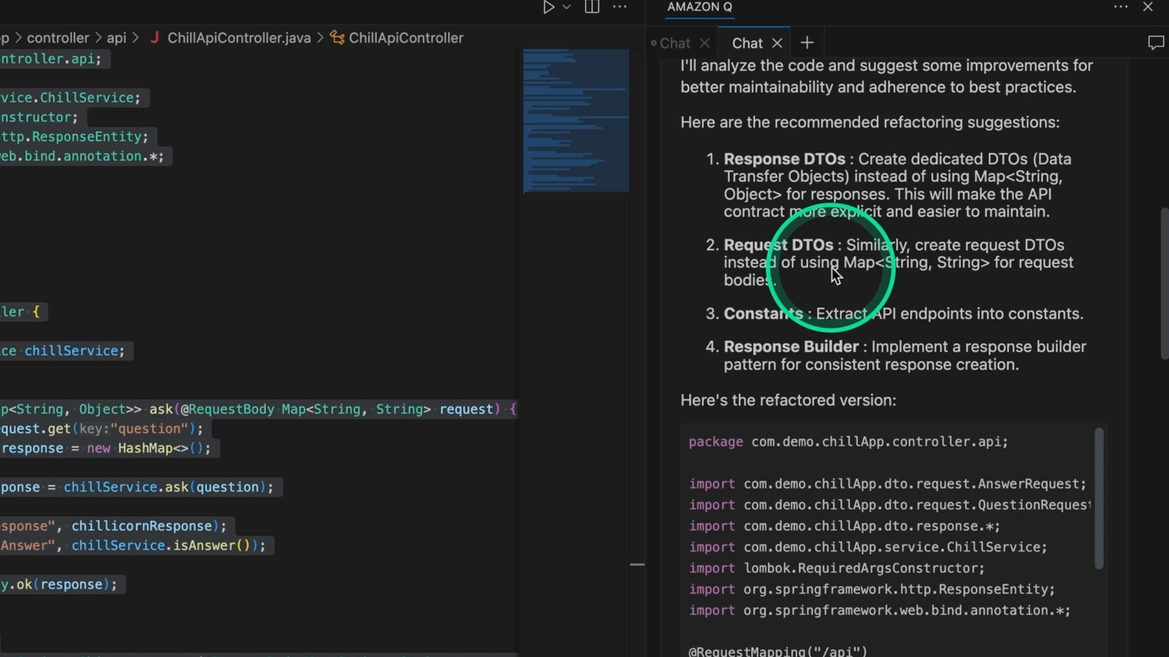The width and height of the screenshot is (1169, 657).
Task: Open a new chat tab with plus
Action: (x=807, y=43)
